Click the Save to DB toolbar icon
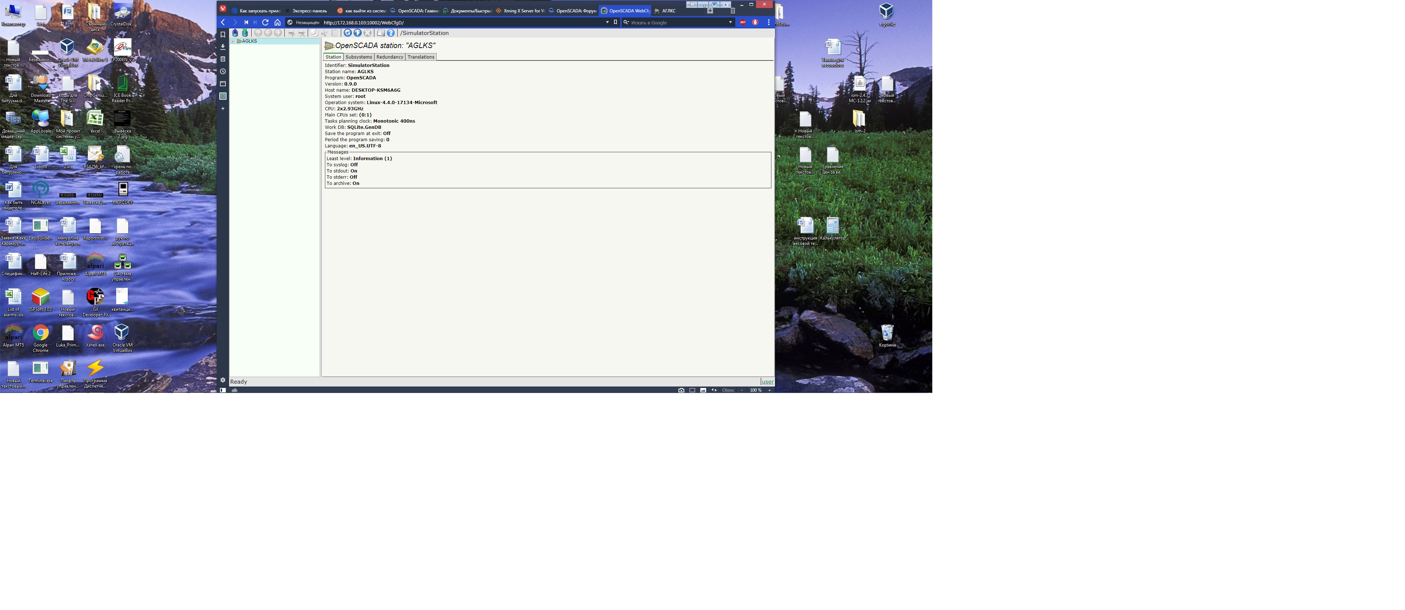Image resolution: width=1405 pixels, height=610 pixels. (x=245, y=33)
